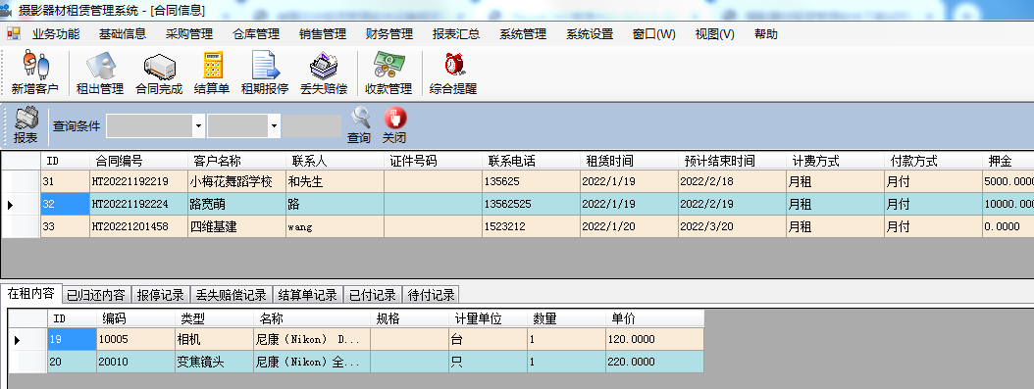This screenshot has height=389, width=1034.
Task: Open the 财务管理 menu
Action: [x=389, y=34]
